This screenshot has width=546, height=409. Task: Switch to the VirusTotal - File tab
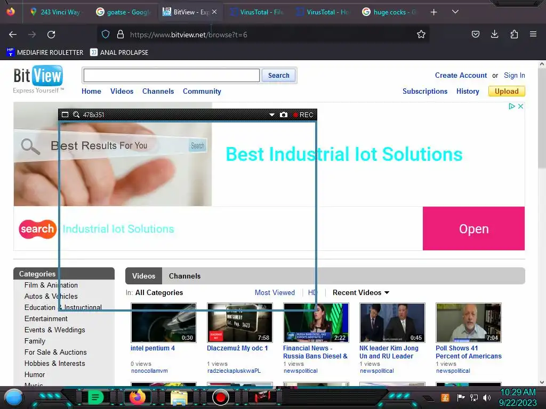[258, 12]
